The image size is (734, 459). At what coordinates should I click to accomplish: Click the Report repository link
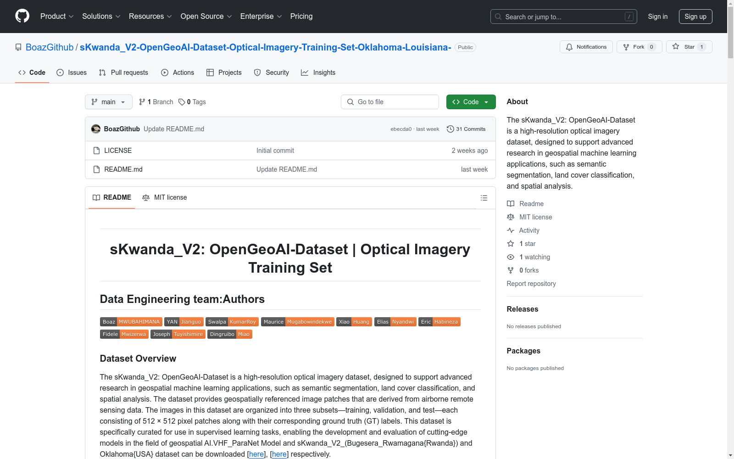531,284
